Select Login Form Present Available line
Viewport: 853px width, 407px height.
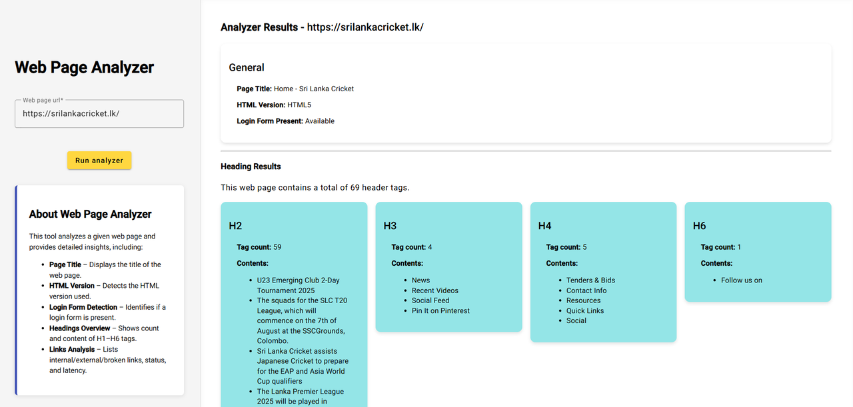[x=285, y=121]
